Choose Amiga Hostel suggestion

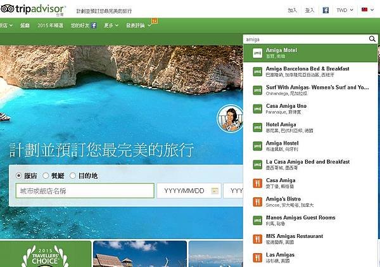click(x=310, y=146)
